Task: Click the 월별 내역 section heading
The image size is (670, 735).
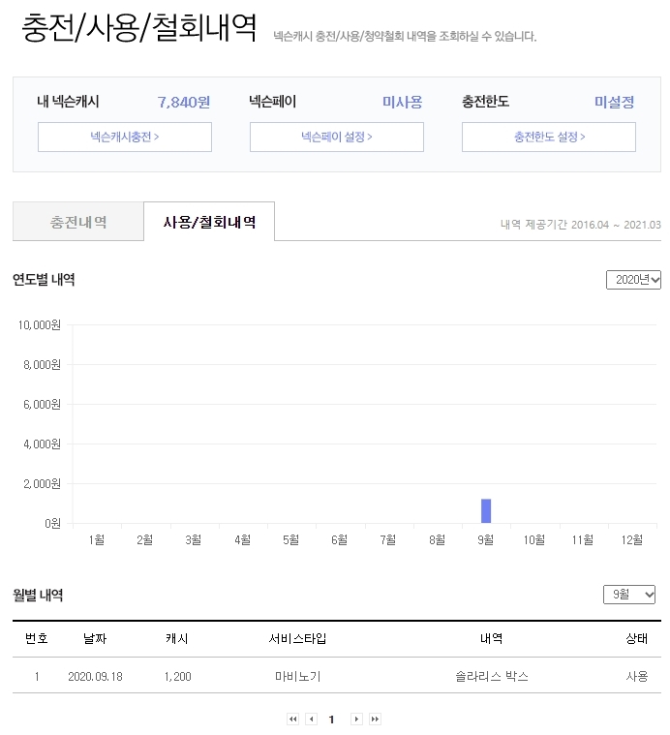Action: click(x=38, y=595)
